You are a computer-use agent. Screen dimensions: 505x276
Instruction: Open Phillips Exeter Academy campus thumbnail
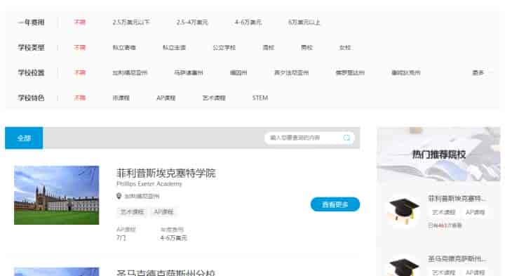click(x=57, y=195)
